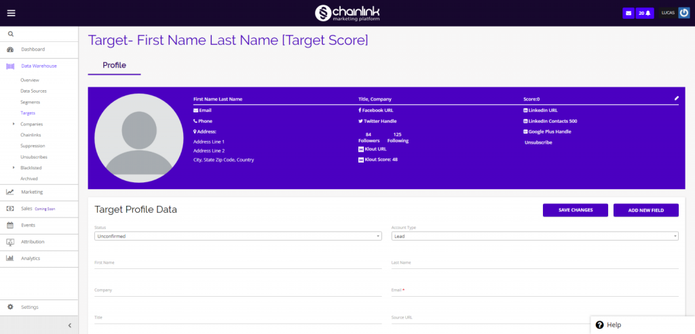Screen dimensions: 695x334
Task: Expand the Blacklisted submenu arrow
Action: point(14,167)
